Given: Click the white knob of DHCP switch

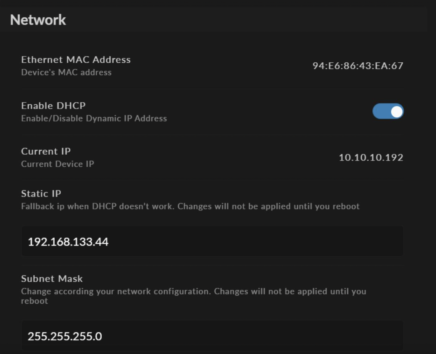Looking at the screenshot, I should click(x=396, y=112).
